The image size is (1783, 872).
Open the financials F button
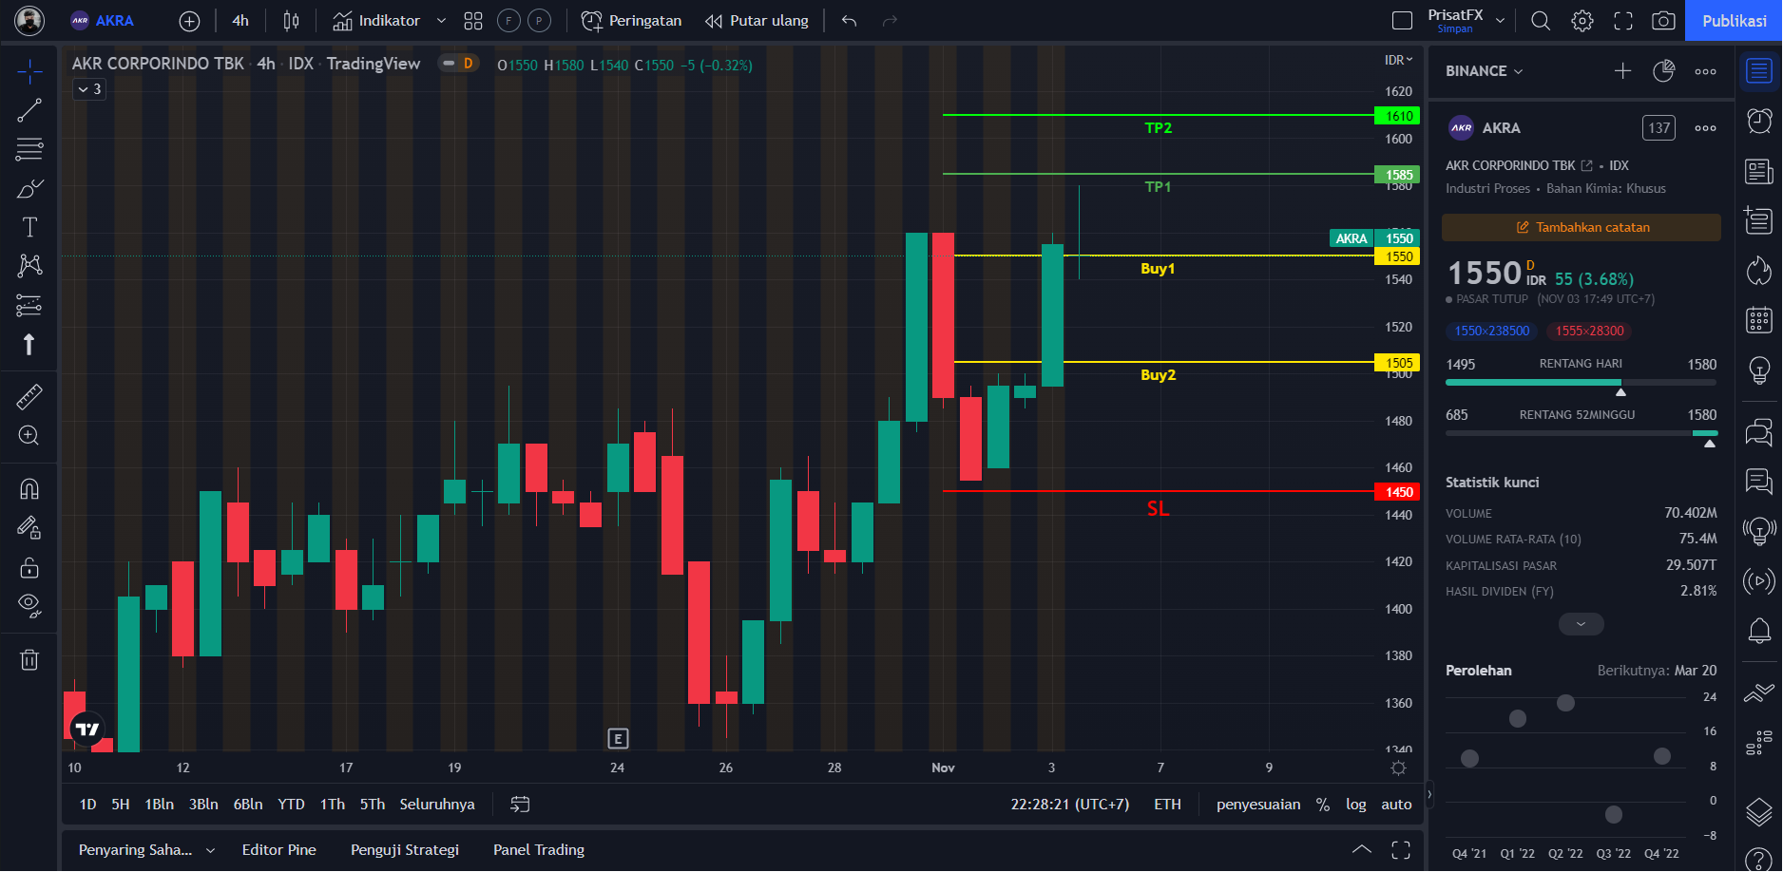[x=508, y=21]
